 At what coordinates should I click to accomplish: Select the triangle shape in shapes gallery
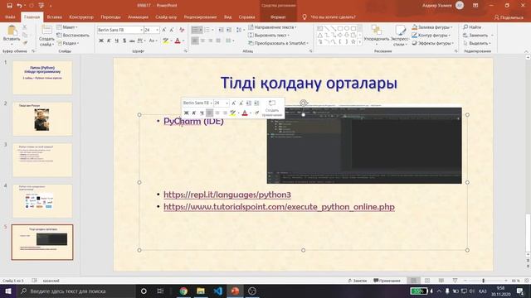coord(320,35)
